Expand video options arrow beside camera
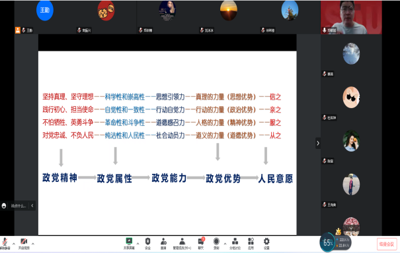400x253 pixels. (x=33, y=244)
